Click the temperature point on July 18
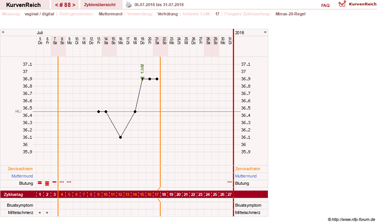Screen dimensions: 377x224 pos(135,111)
